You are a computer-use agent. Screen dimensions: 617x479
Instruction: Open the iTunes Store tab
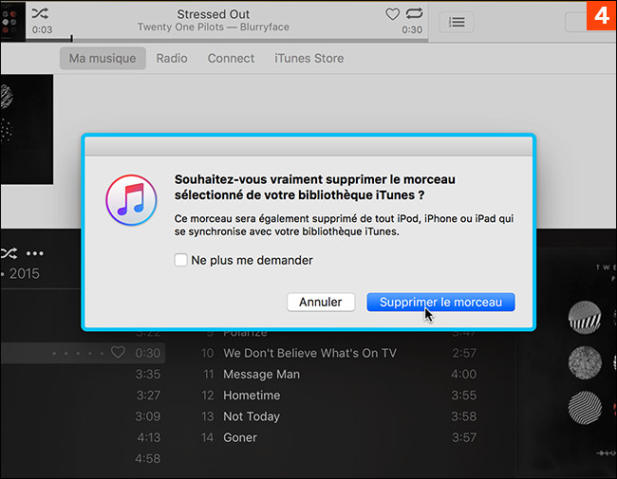(x=308, y=58)
